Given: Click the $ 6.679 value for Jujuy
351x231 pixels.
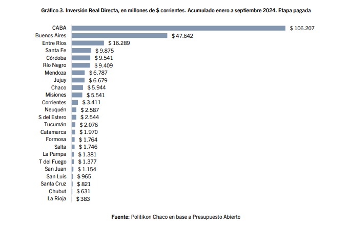Looking at the screenshot, I should coord(98,80).
